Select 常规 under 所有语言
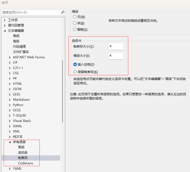The image size is (190, 172). click(21, 147)
